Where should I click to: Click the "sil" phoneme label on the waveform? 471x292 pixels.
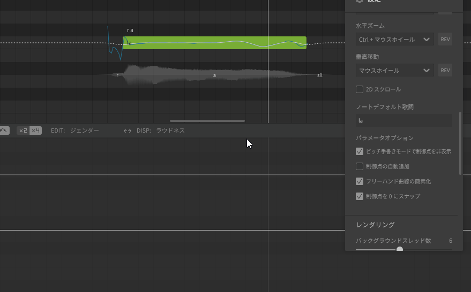[319, 75]
